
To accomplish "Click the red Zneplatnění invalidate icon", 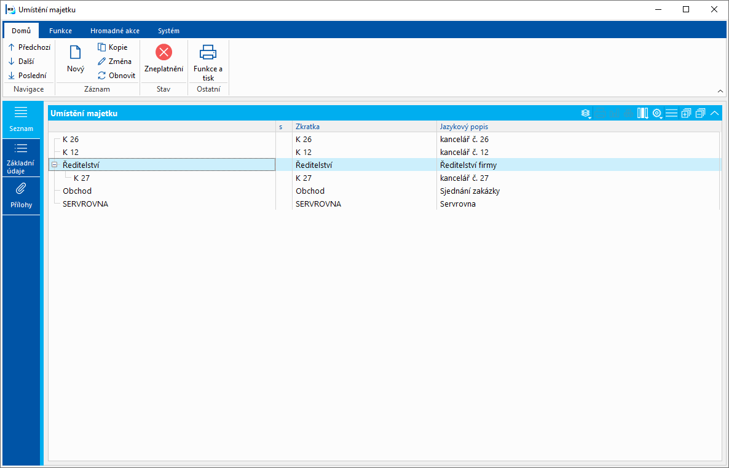I will [164, 52].
